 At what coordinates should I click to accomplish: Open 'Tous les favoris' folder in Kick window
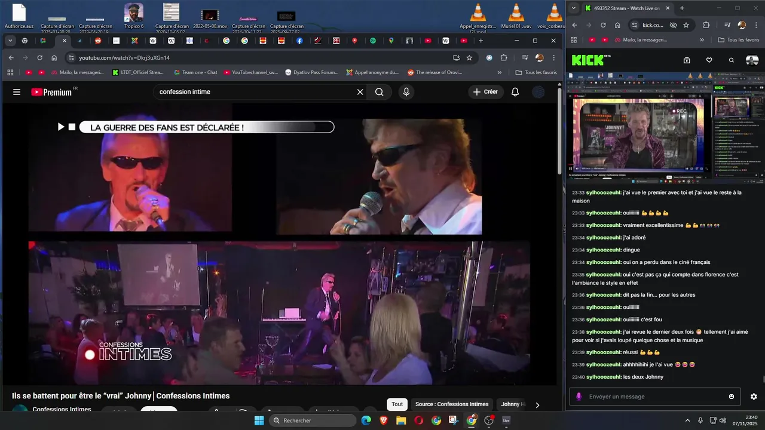point(738,40)
